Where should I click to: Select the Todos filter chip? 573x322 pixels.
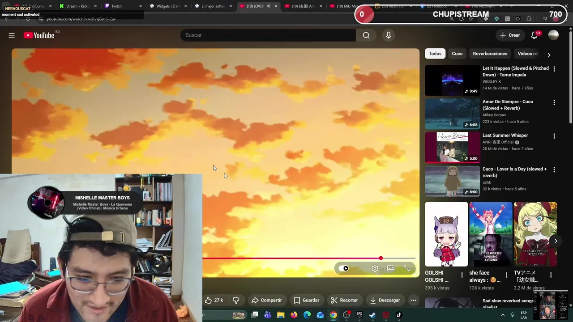tap(435, 54)
